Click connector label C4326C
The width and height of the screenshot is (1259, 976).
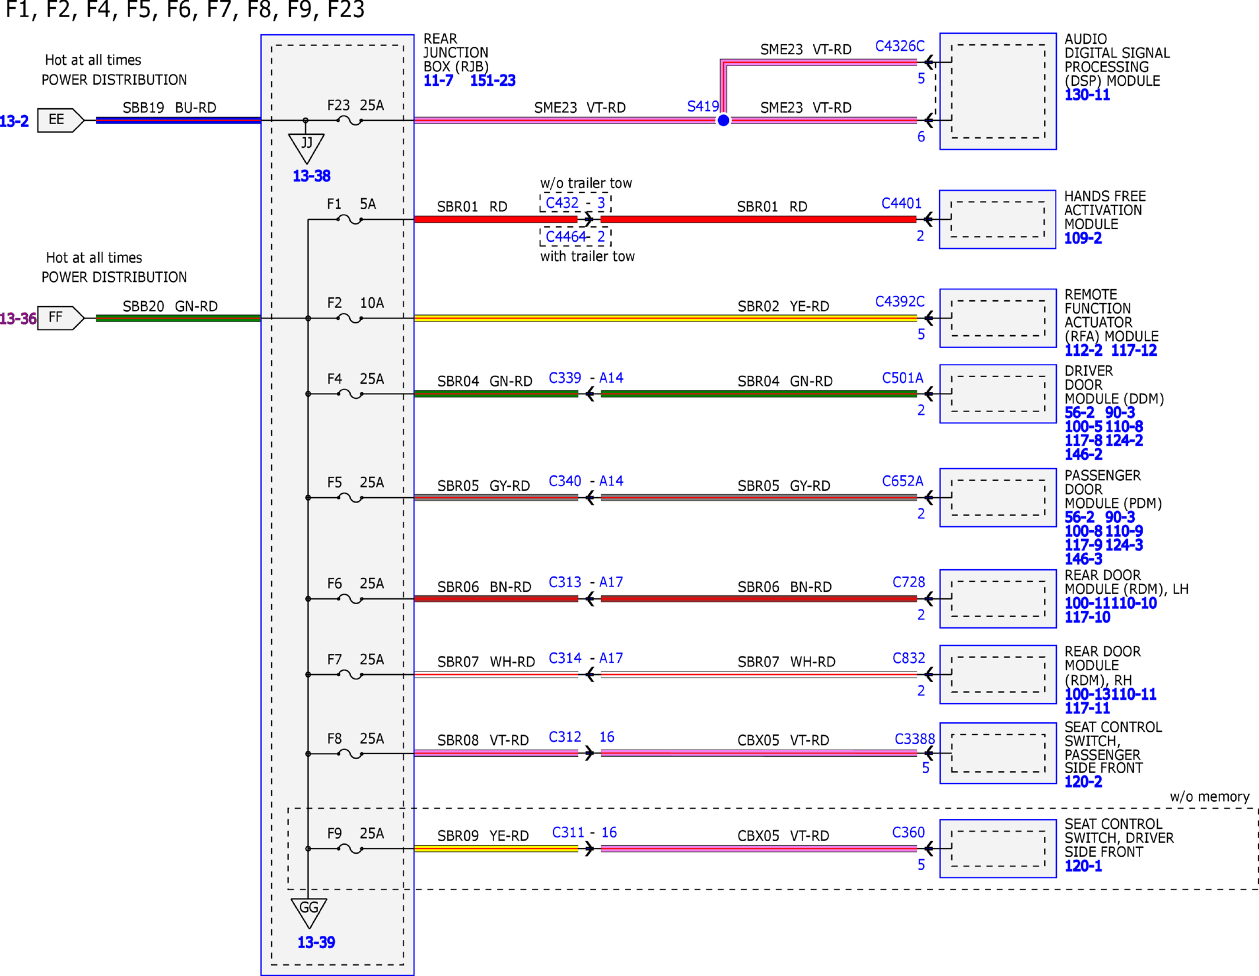[900, 46]
